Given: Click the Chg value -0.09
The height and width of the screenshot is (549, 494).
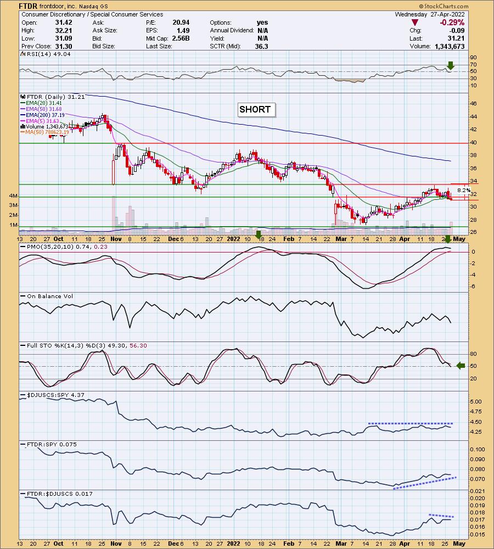Looking at the screenshot, I should tap(457, 30).
